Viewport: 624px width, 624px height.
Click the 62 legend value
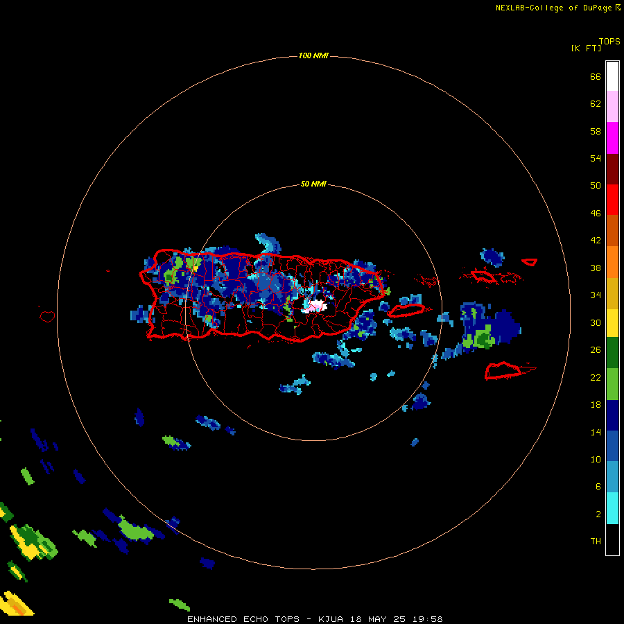[x=596, y=104]
